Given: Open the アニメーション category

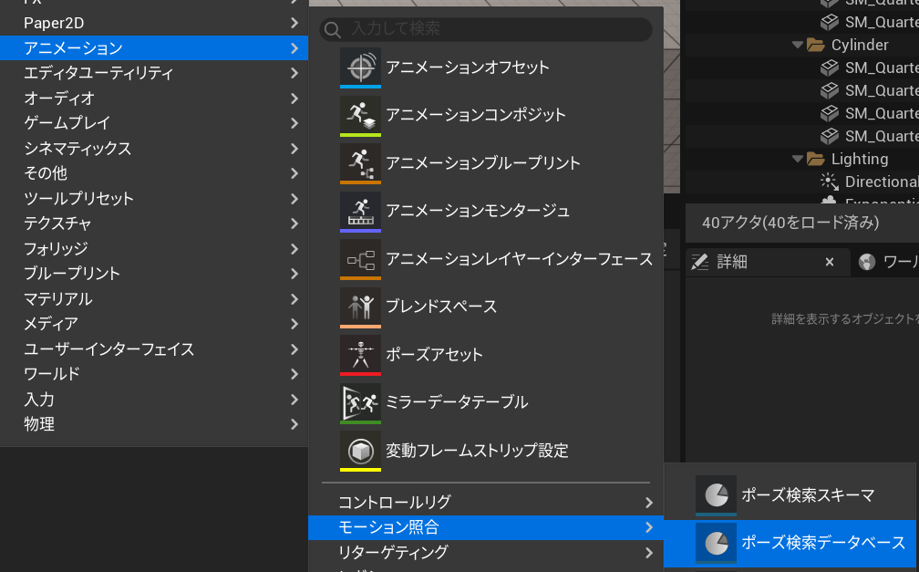Looking at the screenshot, I should pyautogui.click(x=153, y=48).
